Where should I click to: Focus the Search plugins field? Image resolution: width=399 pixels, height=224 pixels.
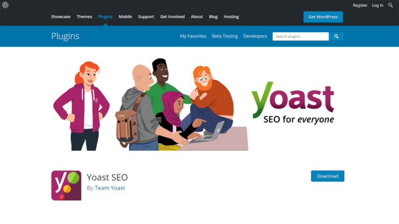(x=301, y=37)
